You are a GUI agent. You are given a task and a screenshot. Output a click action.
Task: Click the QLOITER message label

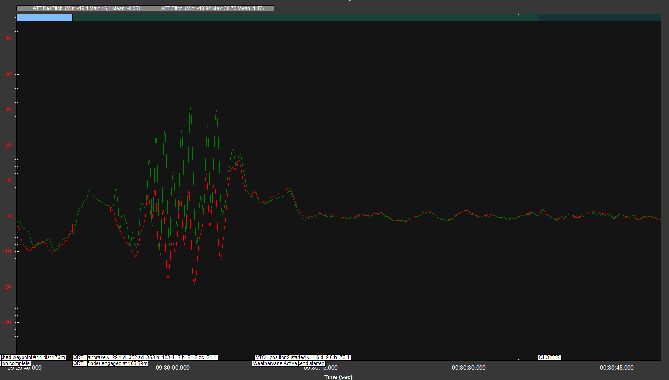coord(549,357)
